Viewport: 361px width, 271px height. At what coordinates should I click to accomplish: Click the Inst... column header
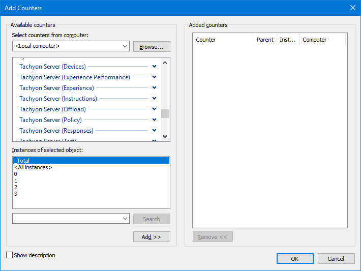pyautogui.click(x=288, y=40)
